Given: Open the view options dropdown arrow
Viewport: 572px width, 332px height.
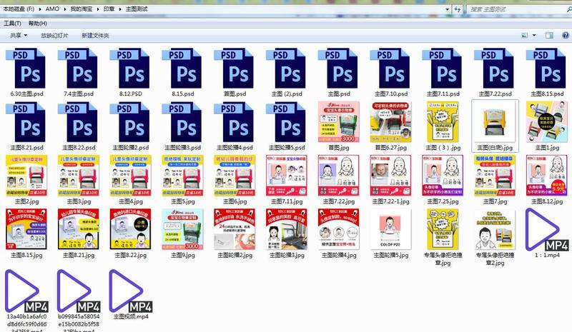Looking at the screenshot, I should 533,35.
